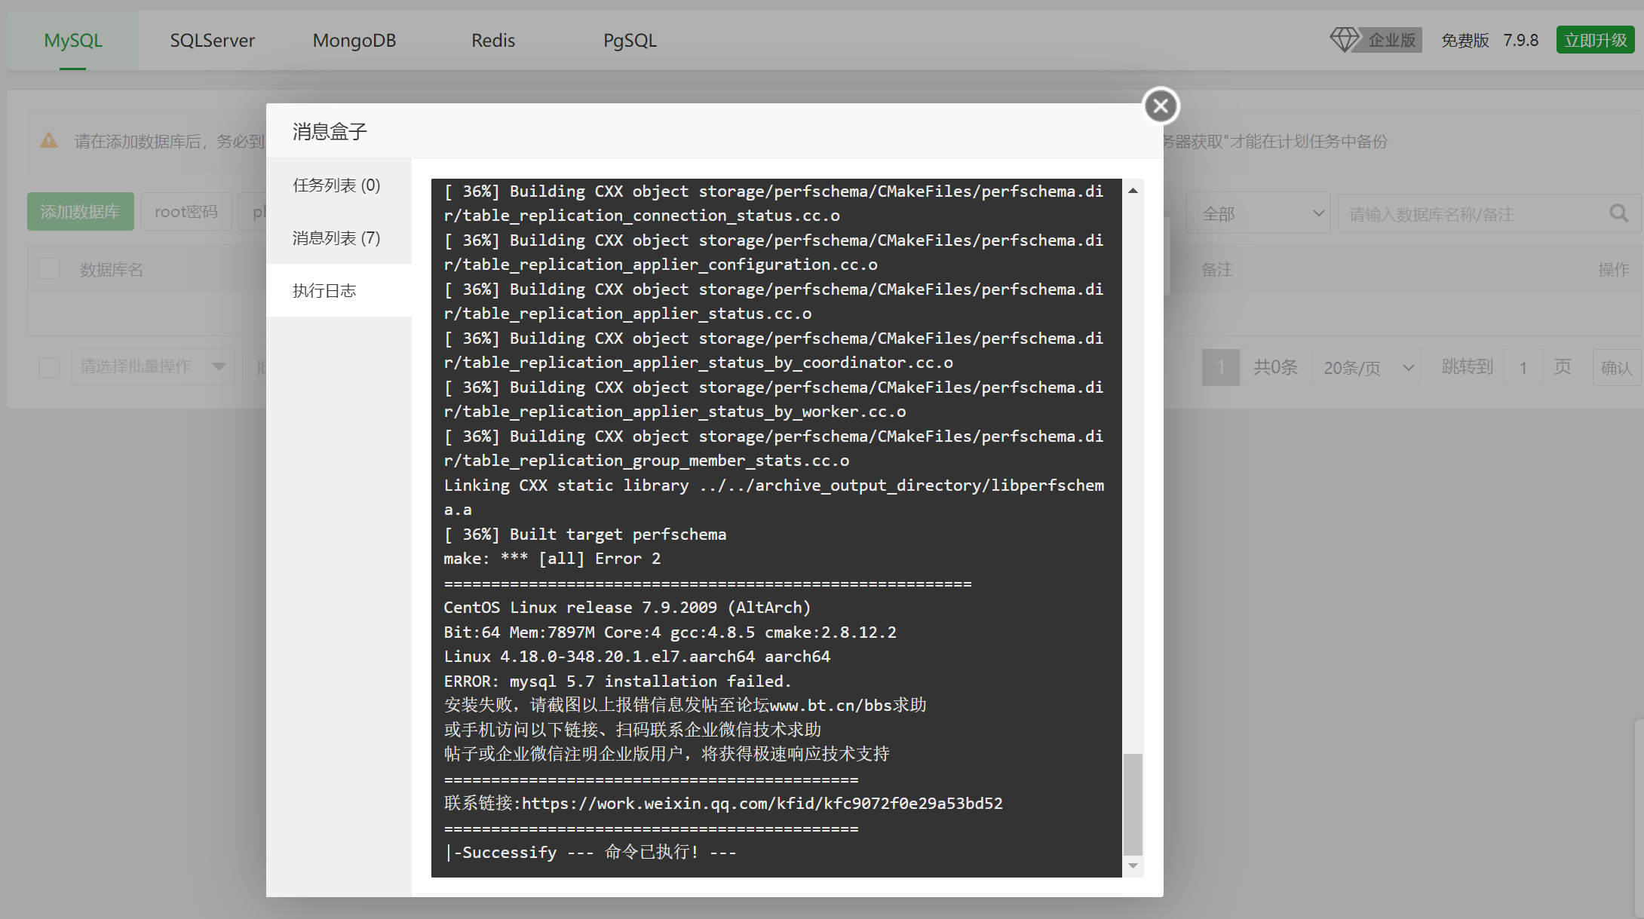Screen dimensions: 1644x919
Task: Open the 全部 filter dropdown
Action: pyautogui.click(x=1258, y=213)
